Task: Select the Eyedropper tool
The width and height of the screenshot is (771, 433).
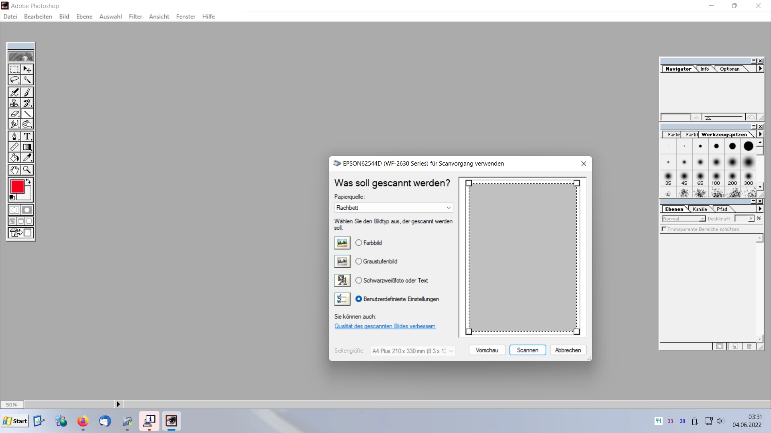Action: click(x=27, y=158)
